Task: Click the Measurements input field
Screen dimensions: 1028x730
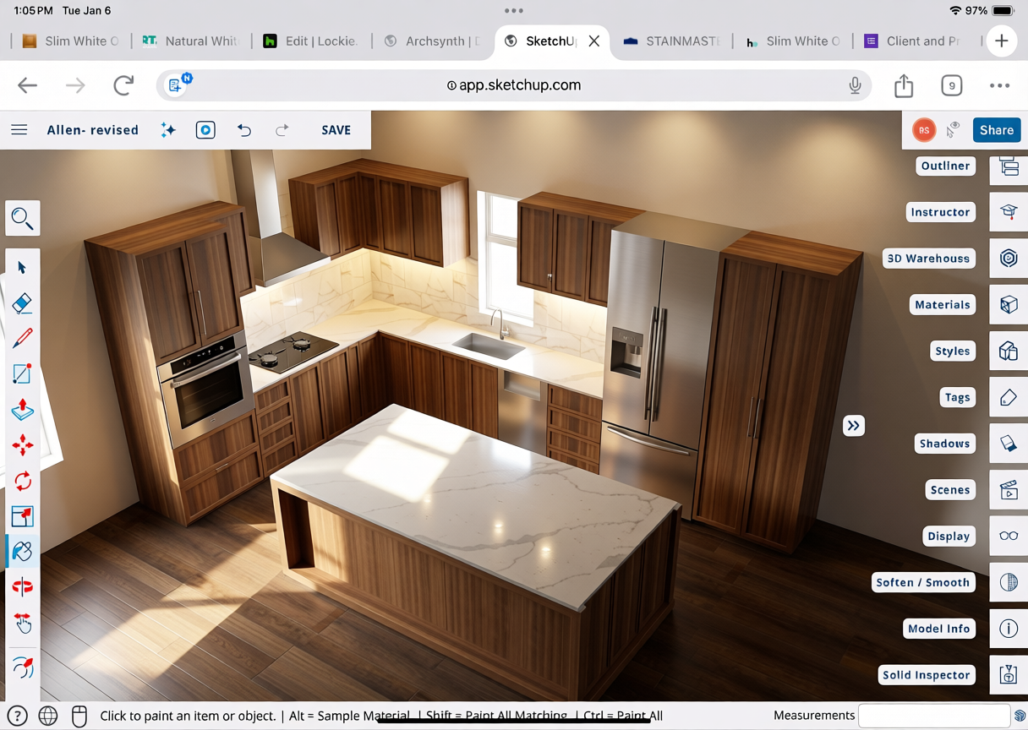Action: (933, 716)
